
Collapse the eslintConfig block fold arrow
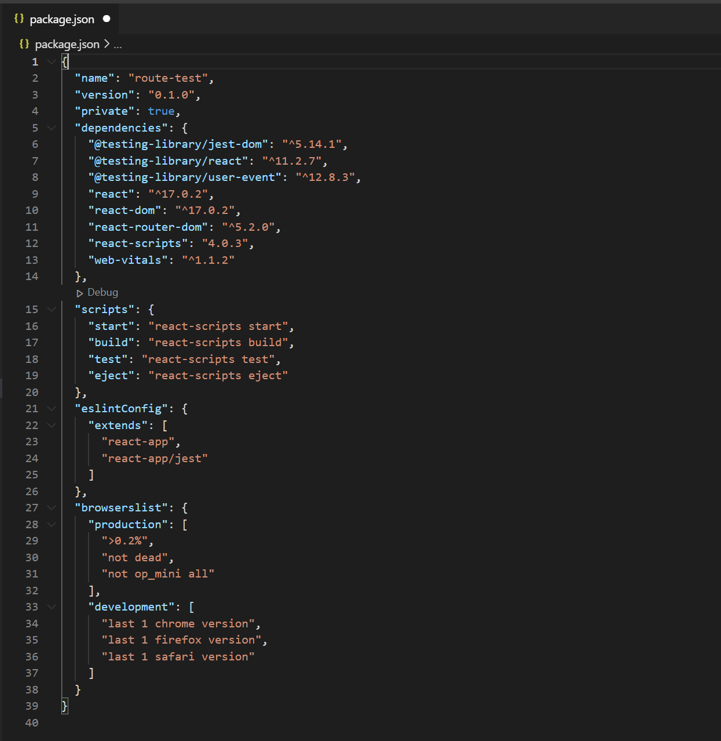point(52,409)
